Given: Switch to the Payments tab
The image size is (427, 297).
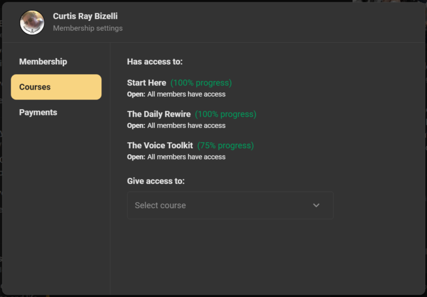Looking at the screenshot, I should pyautogui.click(x=38, y=113).
